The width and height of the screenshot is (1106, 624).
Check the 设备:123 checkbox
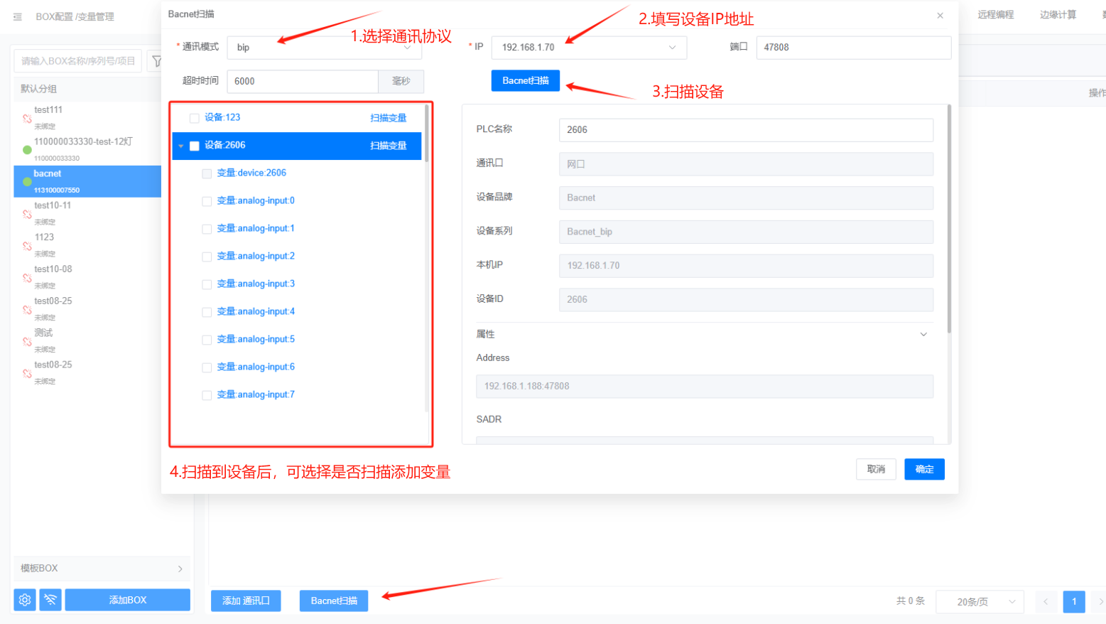[x=194, y=118]
